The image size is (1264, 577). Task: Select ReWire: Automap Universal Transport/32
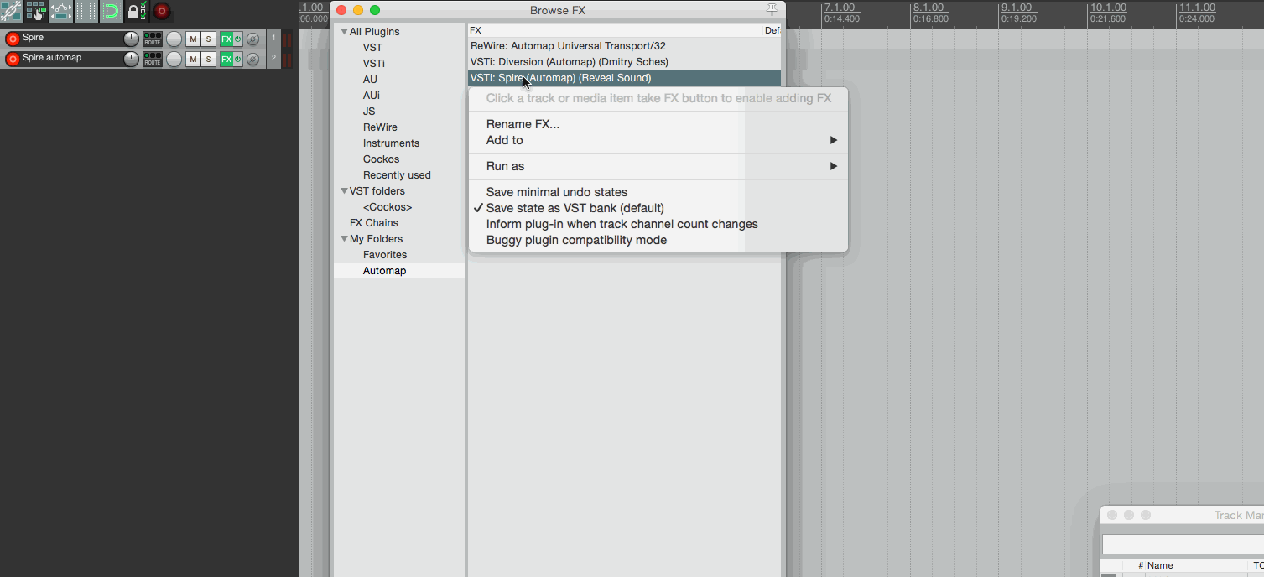coord(624,46)
